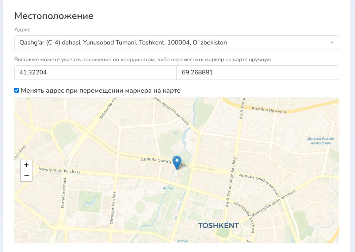Click the TOSHKENT city label on map
355x252 pixels.
click(x=218, y=225)
